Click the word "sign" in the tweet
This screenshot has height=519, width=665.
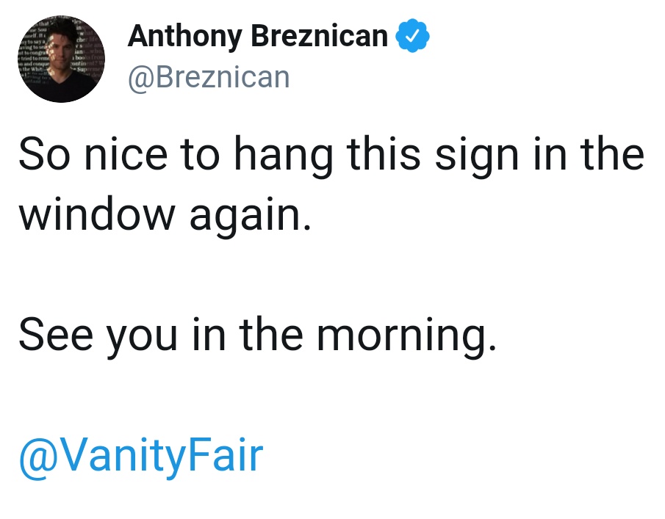(x=477, y=155)
